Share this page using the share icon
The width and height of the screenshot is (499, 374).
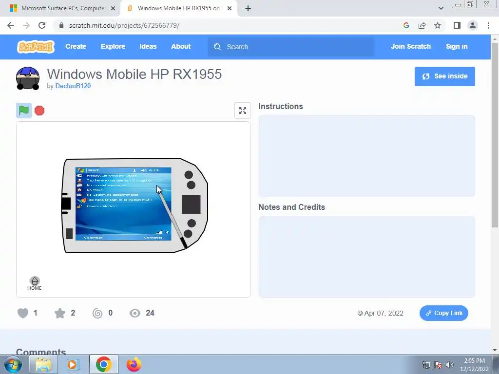[x=422, y=25]
